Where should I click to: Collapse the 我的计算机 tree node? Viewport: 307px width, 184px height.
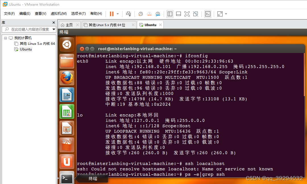click(x=5, y=38)
